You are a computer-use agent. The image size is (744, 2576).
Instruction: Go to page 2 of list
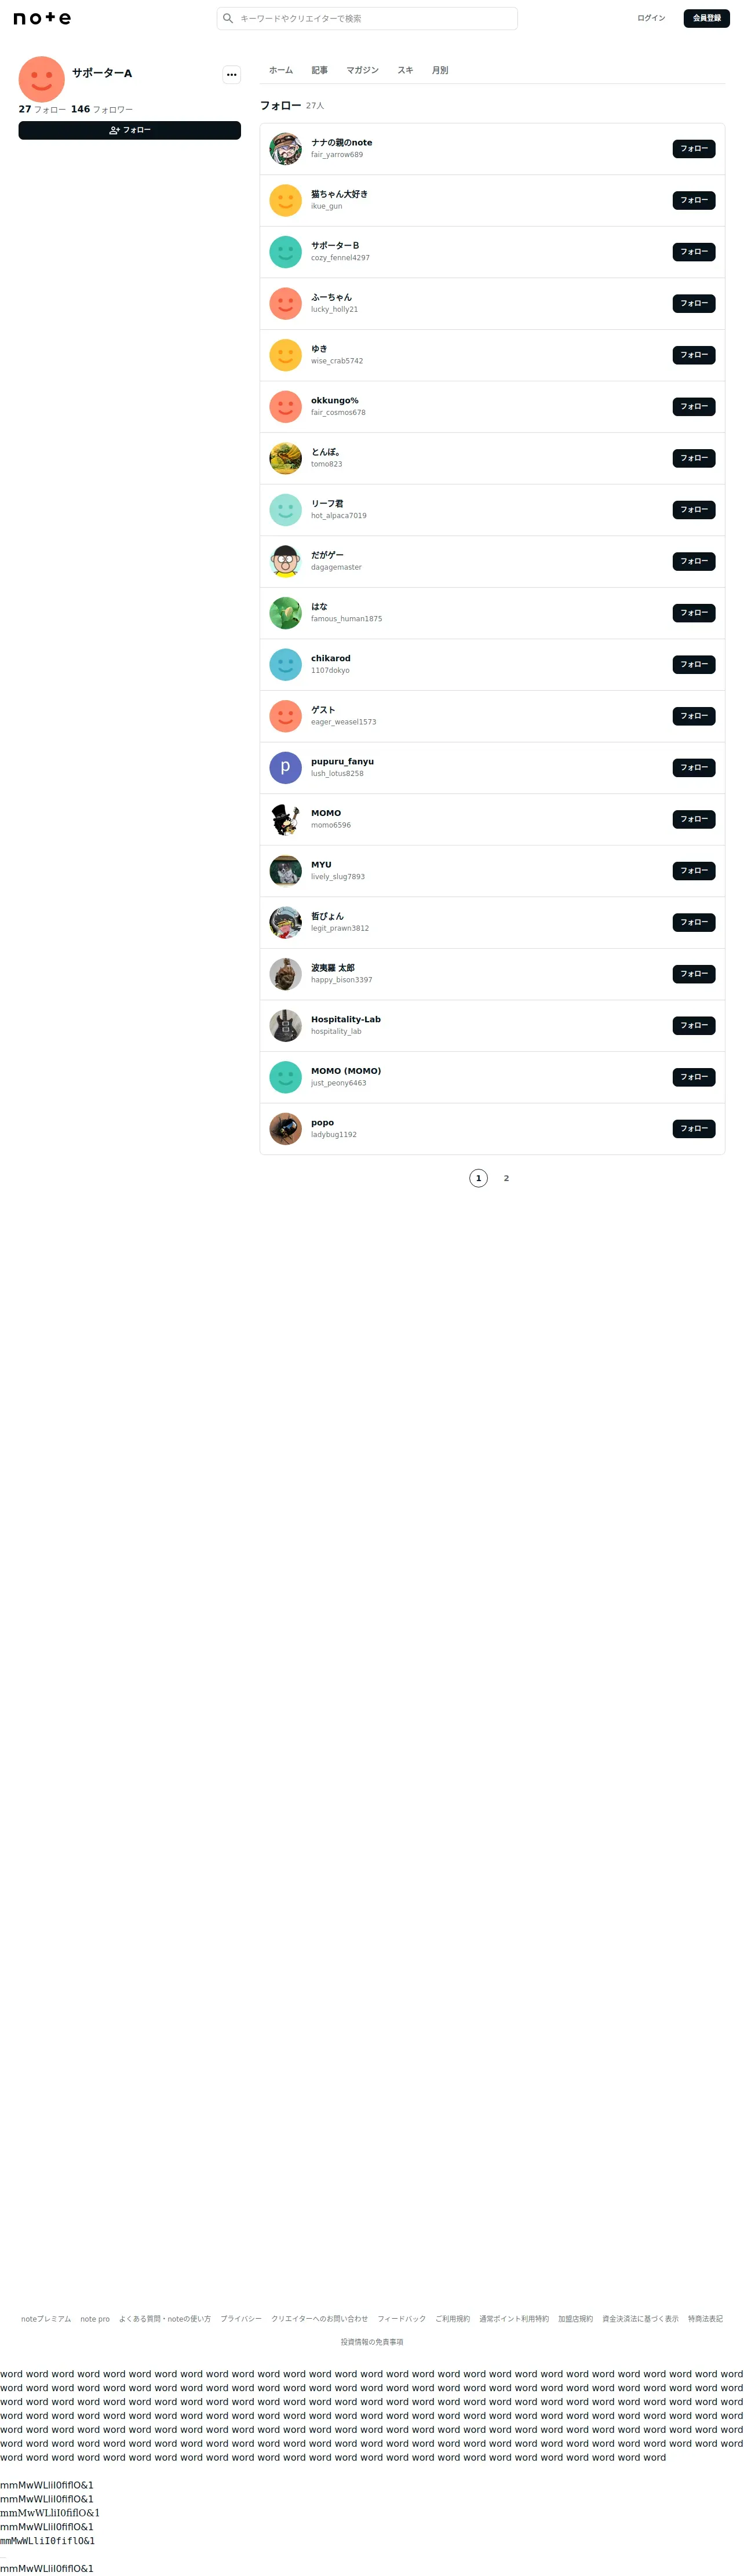(506, 1178)
